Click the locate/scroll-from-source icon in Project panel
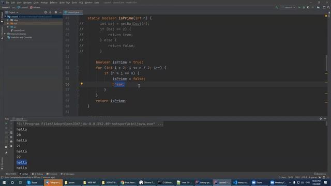Image resolution: width=331 pixels, height=186 pixels. click(46, 12)
